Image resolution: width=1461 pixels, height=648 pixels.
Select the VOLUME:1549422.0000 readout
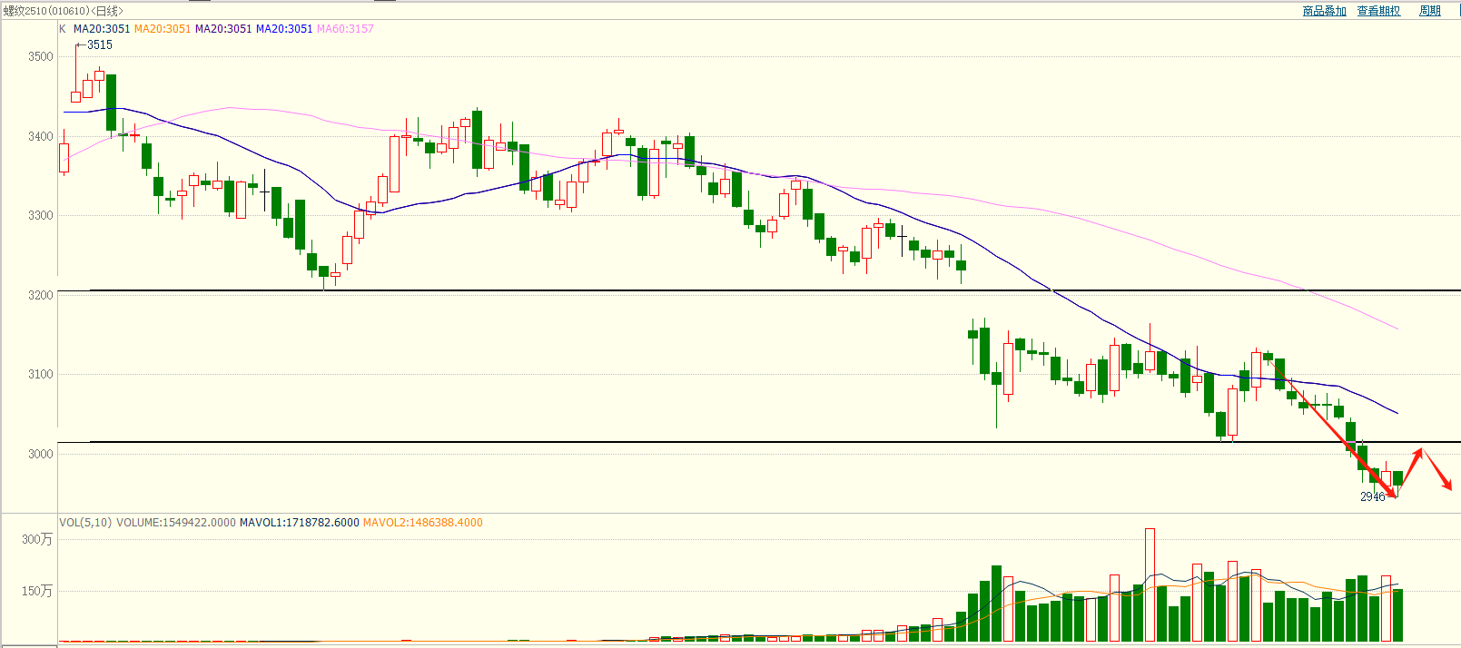tap(176, 523)
